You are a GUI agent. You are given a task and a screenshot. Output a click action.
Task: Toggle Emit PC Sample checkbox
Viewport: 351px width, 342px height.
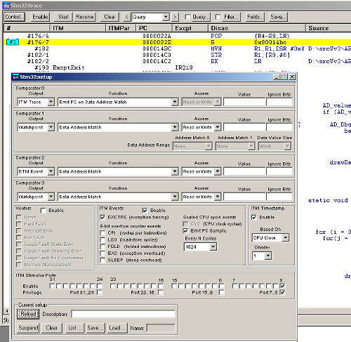tap(185, 231)
